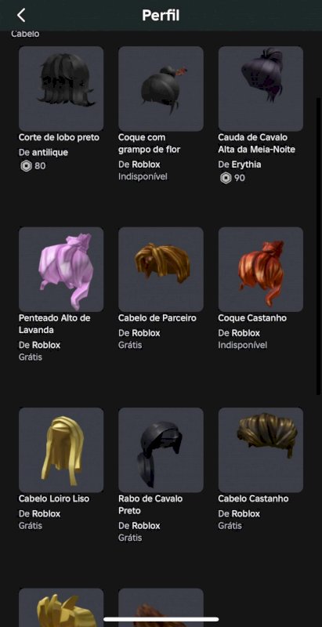
Task: Tap the Robux icon showing 90
Action: [x=226, y=178]
